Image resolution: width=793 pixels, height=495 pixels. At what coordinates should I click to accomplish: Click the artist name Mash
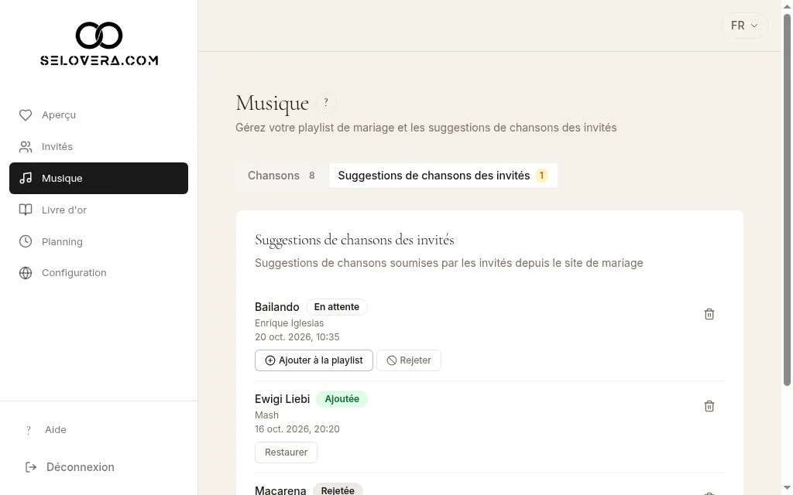266,415
